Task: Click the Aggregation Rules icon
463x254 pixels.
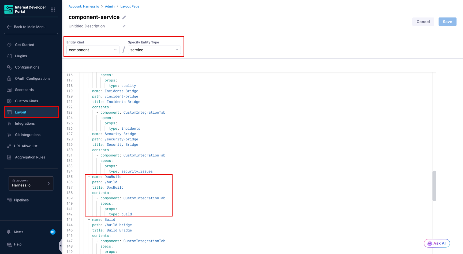Action: (9, 157)
